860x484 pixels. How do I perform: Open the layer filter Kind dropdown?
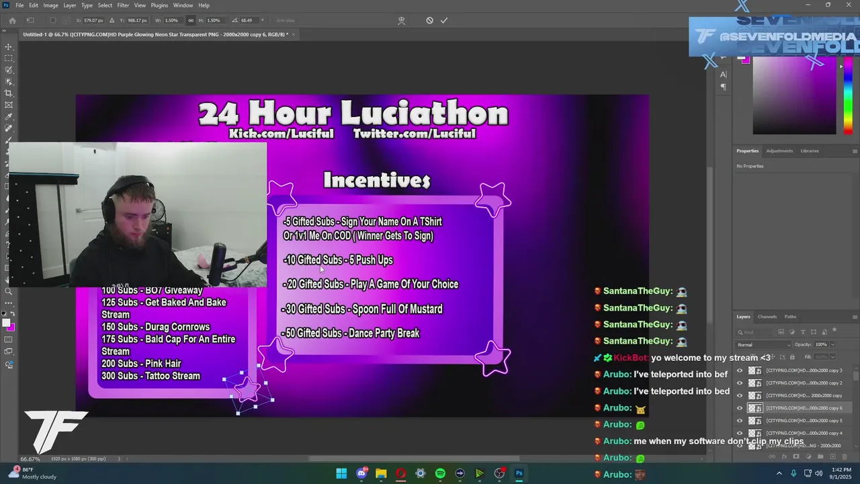(x=755, y=332)
